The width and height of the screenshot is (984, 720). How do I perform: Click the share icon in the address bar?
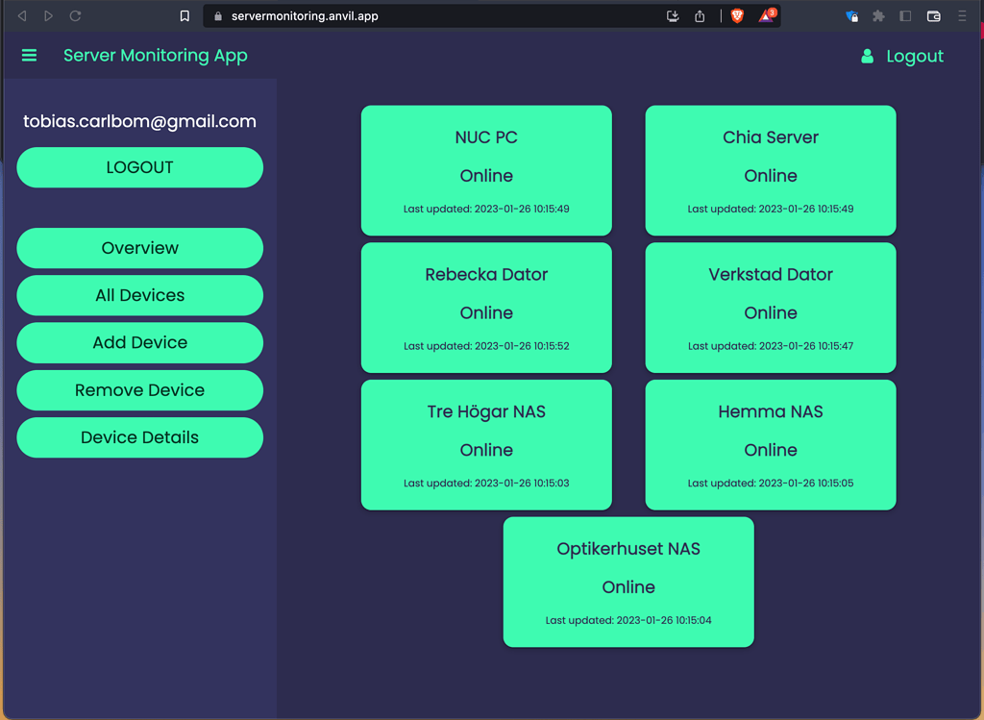pyautogui.click(x=700, y=15)
